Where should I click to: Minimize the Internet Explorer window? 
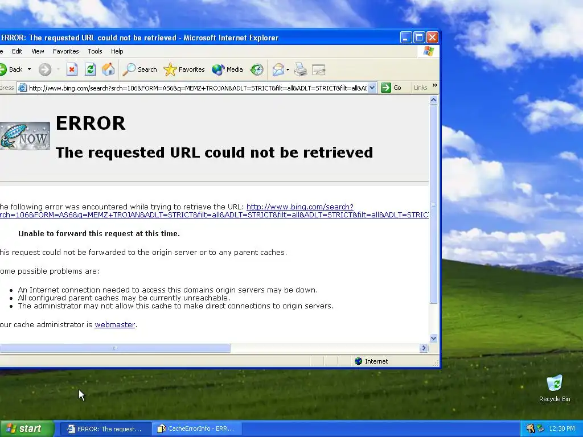tap(405, 38)
